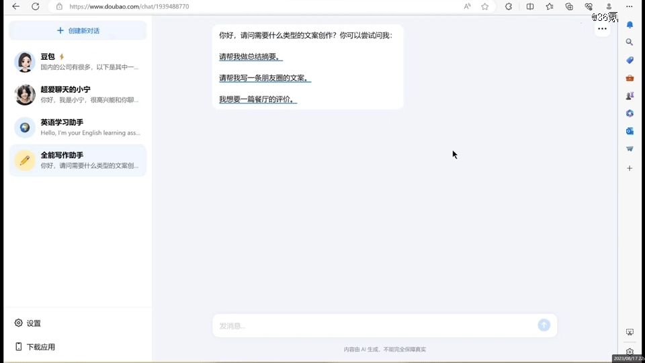
Task: Open the collections icon in the toolbar
Action: [x=569, y=7]
